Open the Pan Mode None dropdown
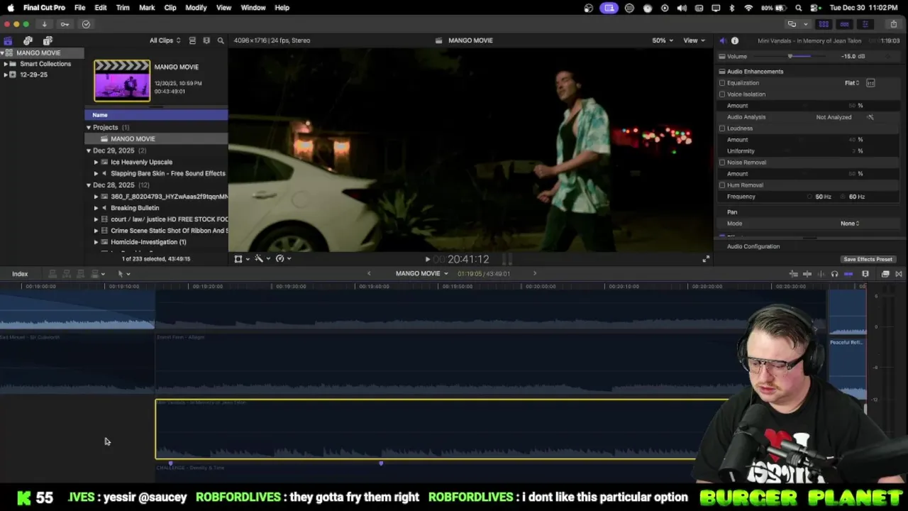 point(850,224)
